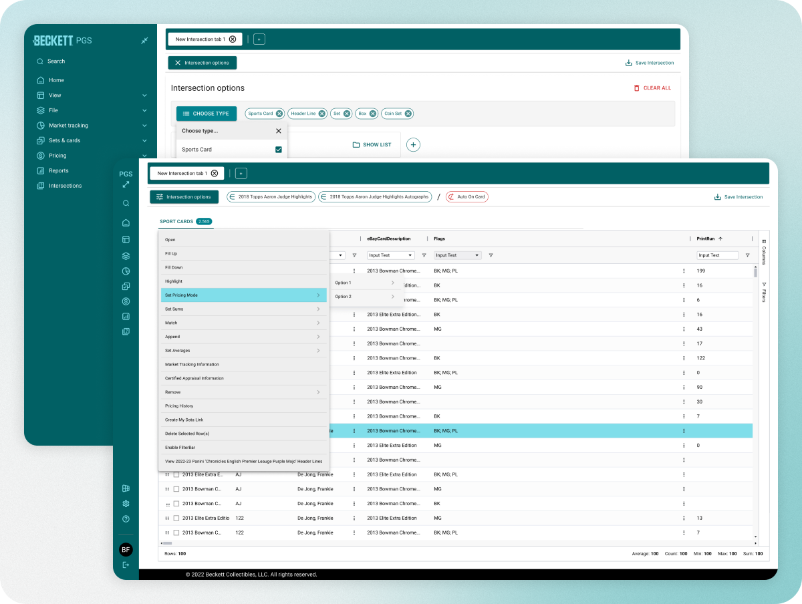Screen dimensions: 802x604
Task: Open Input Text dropdown under Flags
Action: coord(458,255)
